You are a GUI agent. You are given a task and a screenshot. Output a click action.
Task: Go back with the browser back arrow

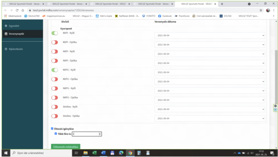click(5, 10)
